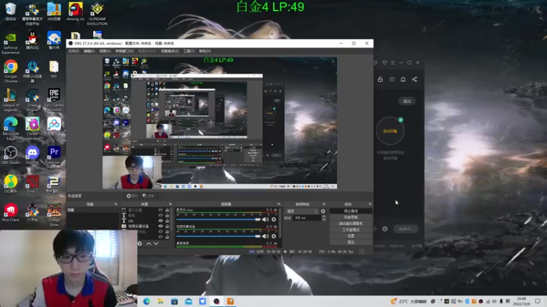Click the 启动虚拟摄像机 button
The image size is (547, 307).
click(x=351, y=224)
